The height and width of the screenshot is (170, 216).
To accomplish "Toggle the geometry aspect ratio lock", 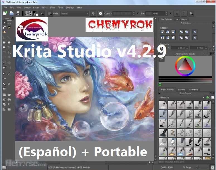I will tap(210, 49).
